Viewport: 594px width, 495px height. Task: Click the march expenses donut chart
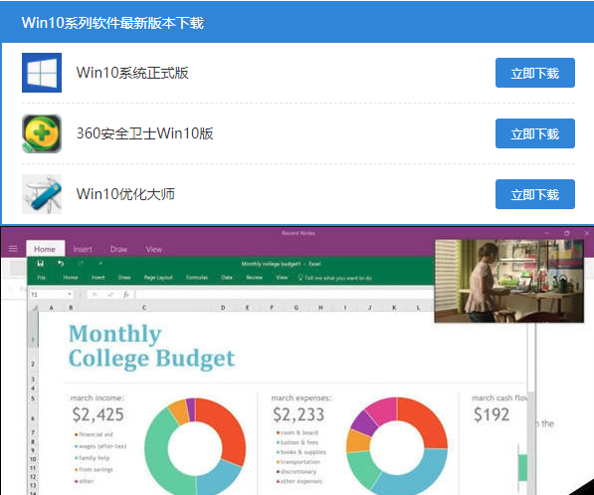pos(397,447)
